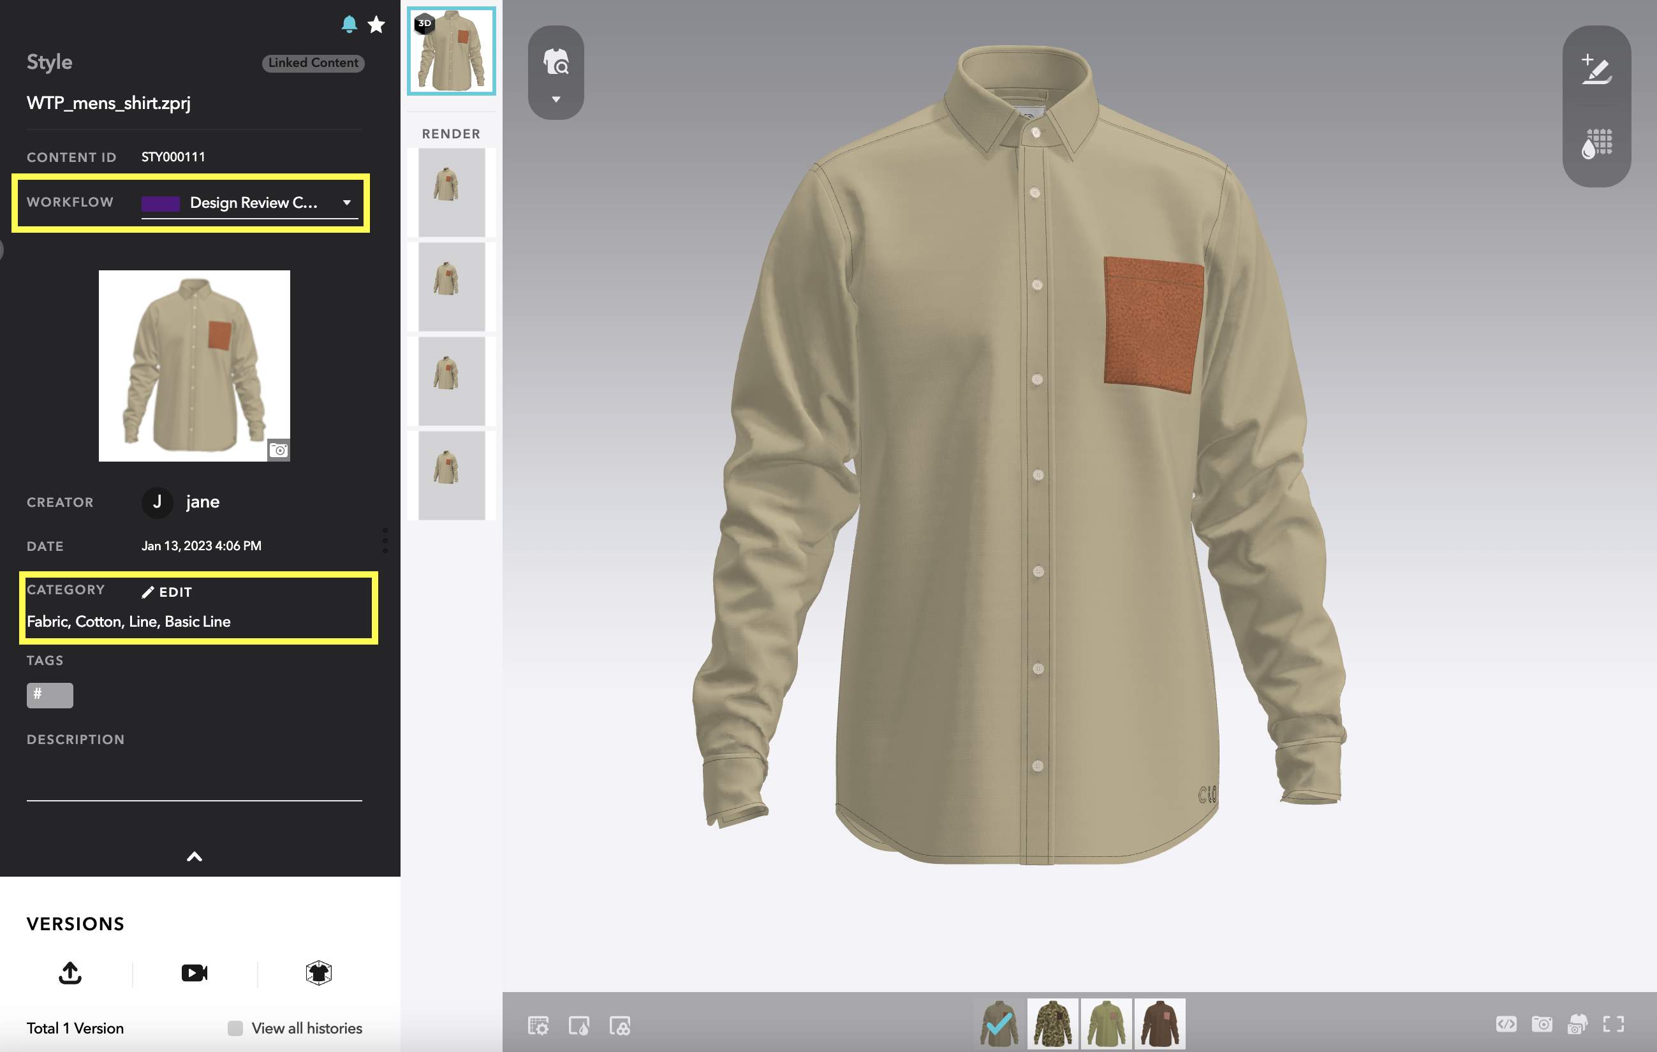Edit the Category field

167,592
